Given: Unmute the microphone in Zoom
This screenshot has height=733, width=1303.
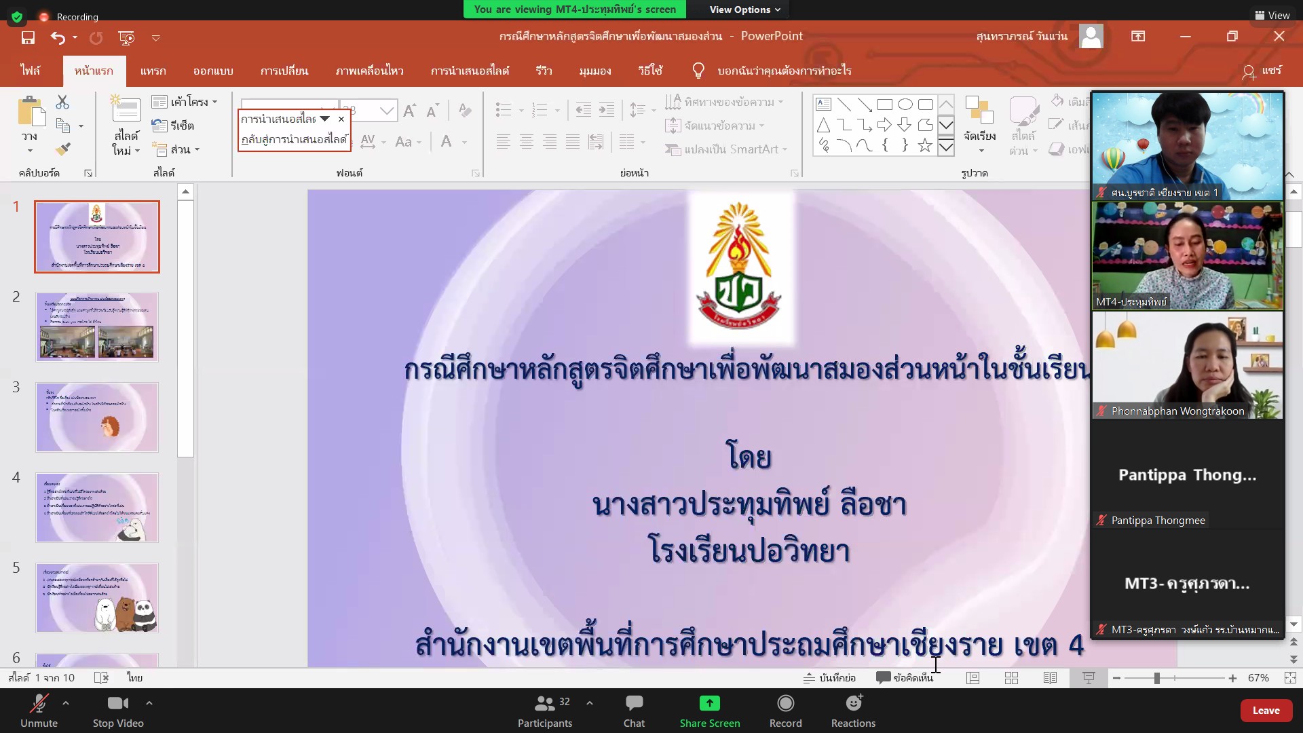Looking at the screenshot, I should (39, 710).
